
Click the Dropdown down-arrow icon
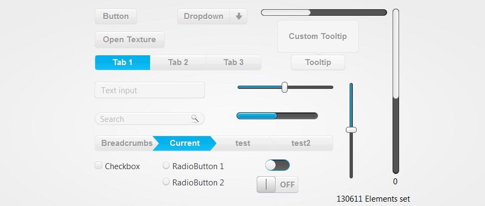click(x=239, y=16)
